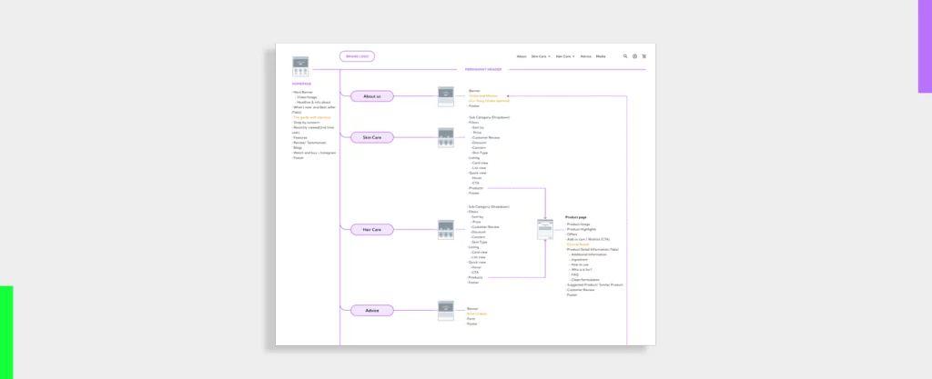
Task: Expand the Skin Care dropdown arrow in header
Action: coord(549,56)
